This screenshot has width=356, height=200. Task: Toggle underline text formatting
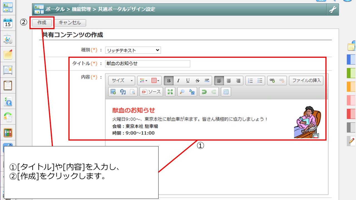tap(188, 81)
